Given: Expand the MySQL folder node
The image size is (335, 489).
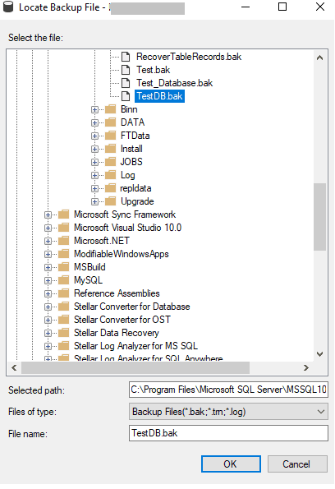Looking at the screenshot, I should point(48,281).
